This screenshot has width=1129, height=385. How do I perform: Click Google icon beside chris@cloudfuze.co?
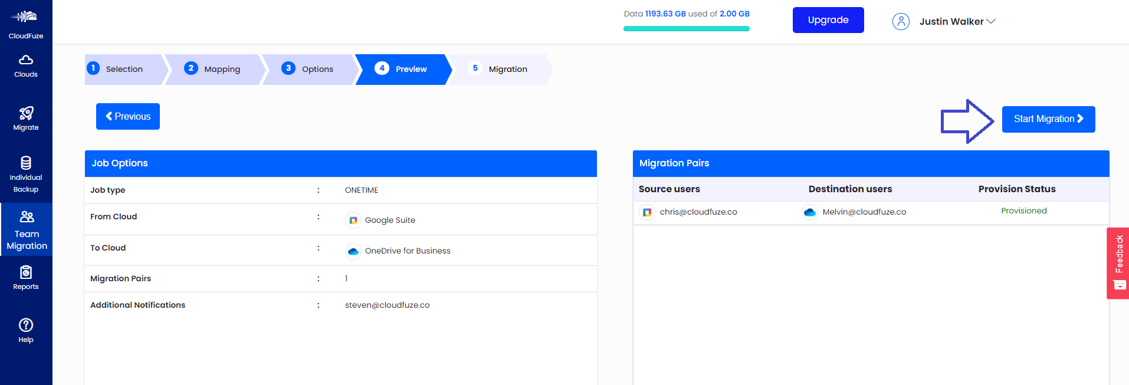(x=647, y=212)
